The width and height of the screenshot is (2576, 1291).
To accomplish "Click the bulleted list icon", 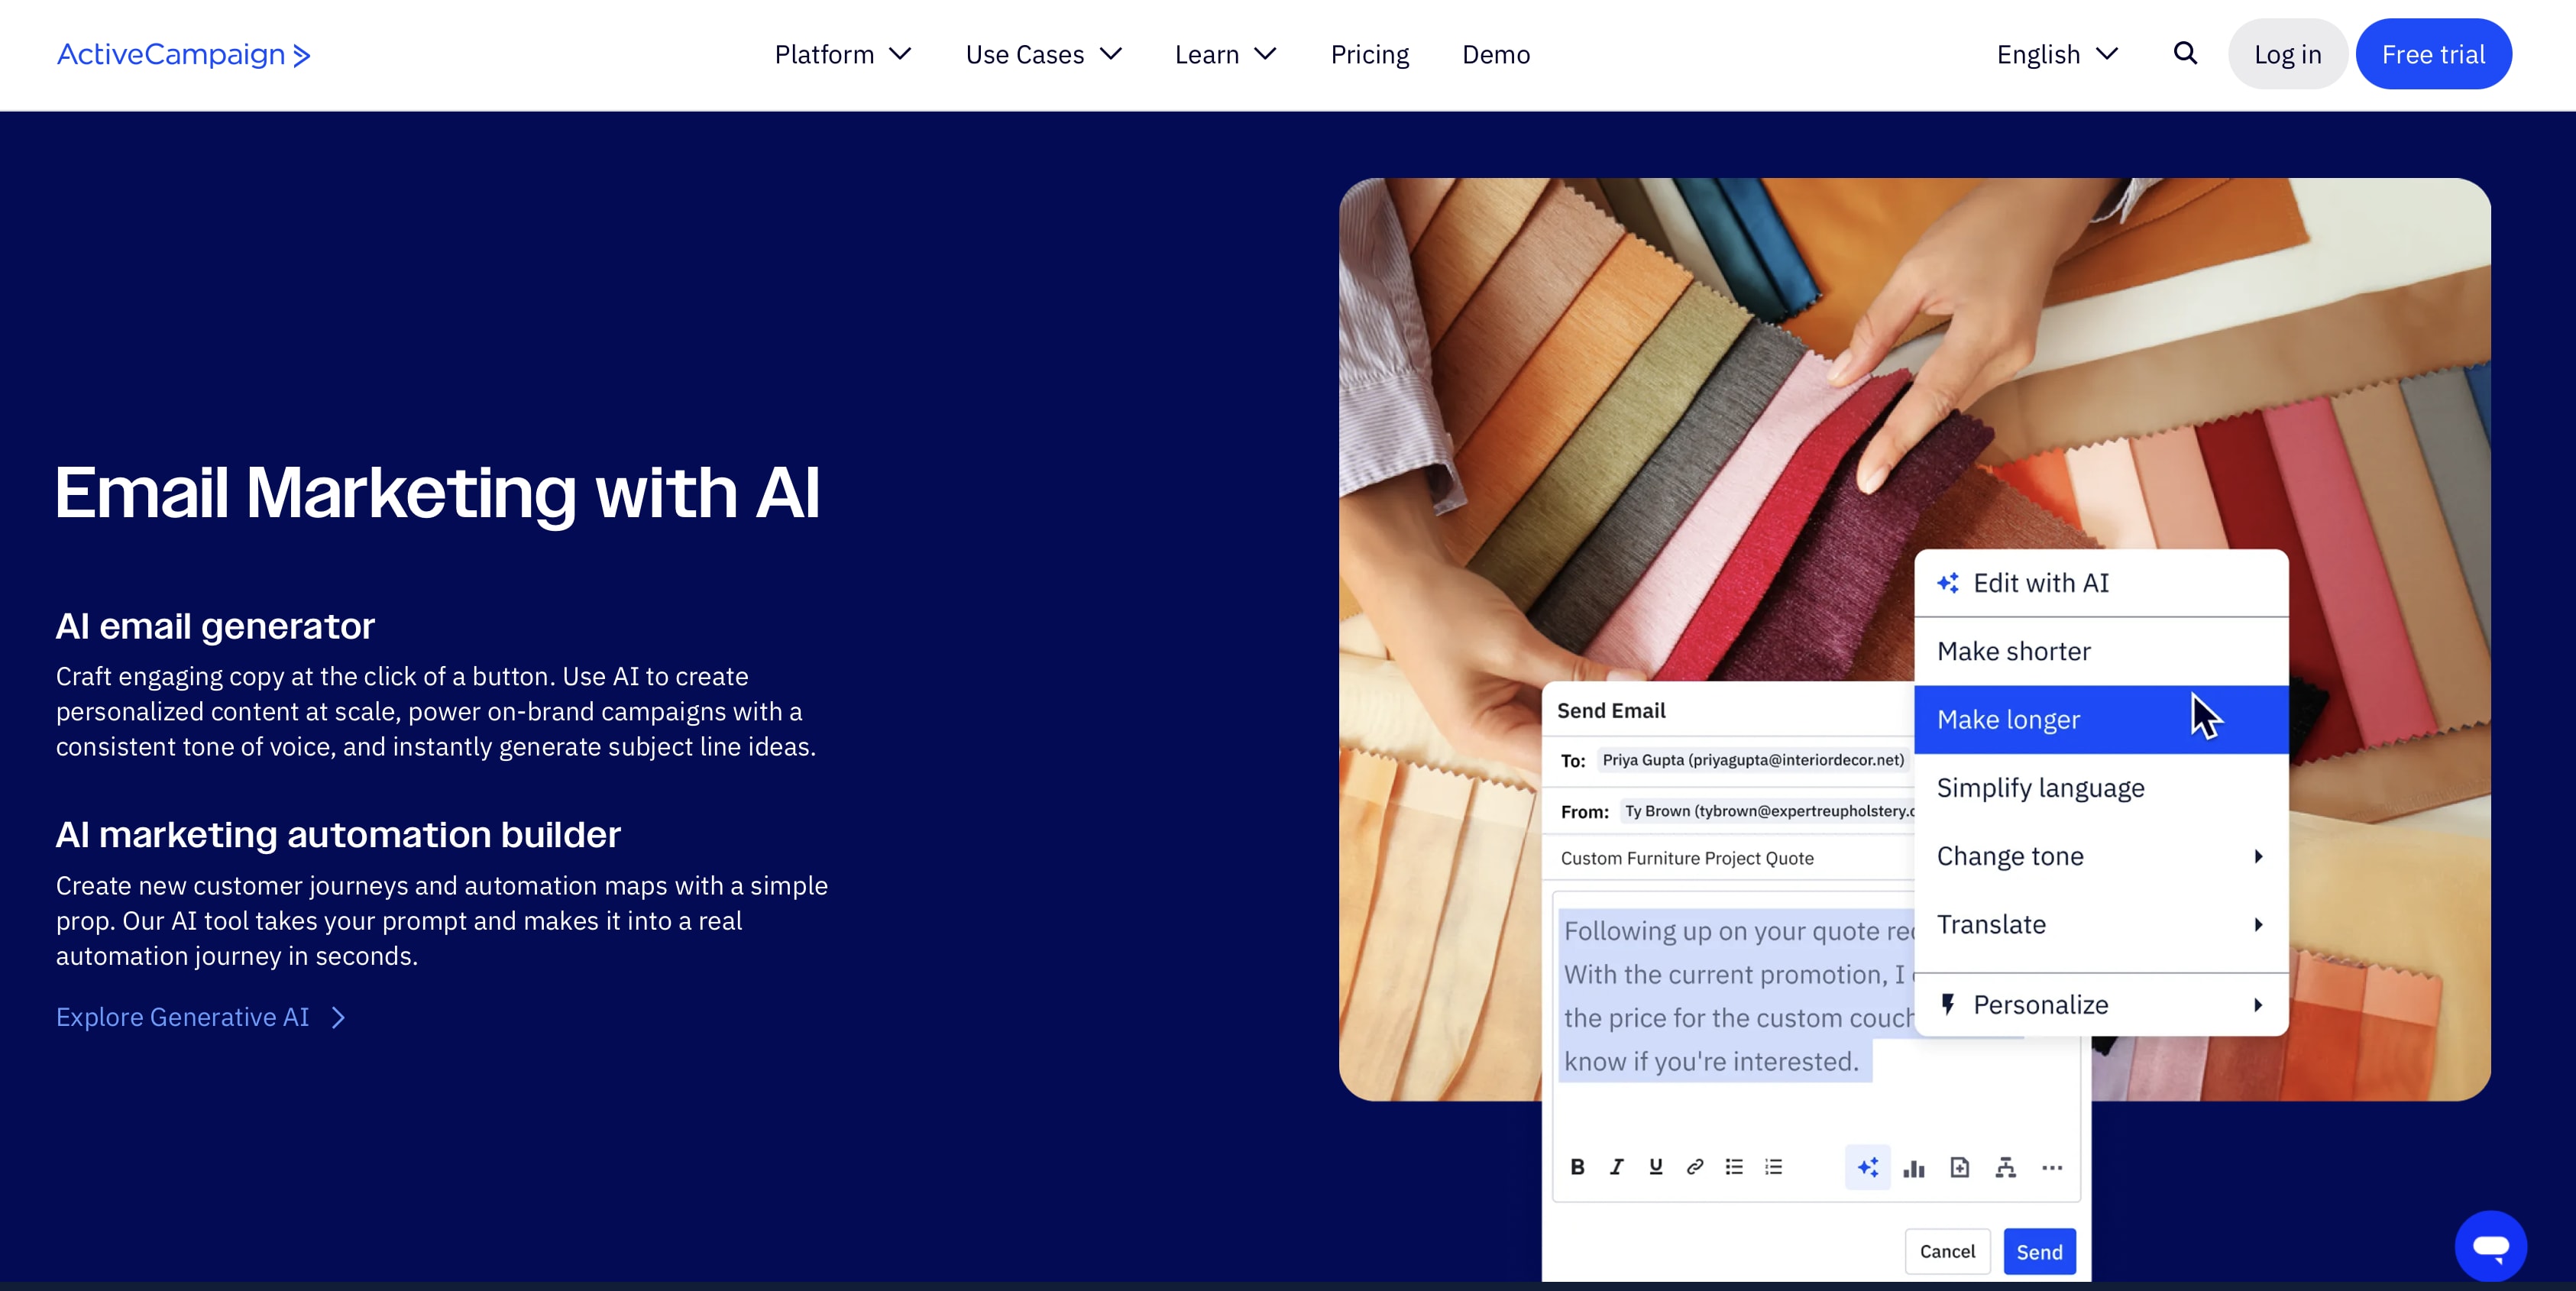I will tap(1734, 1167).
